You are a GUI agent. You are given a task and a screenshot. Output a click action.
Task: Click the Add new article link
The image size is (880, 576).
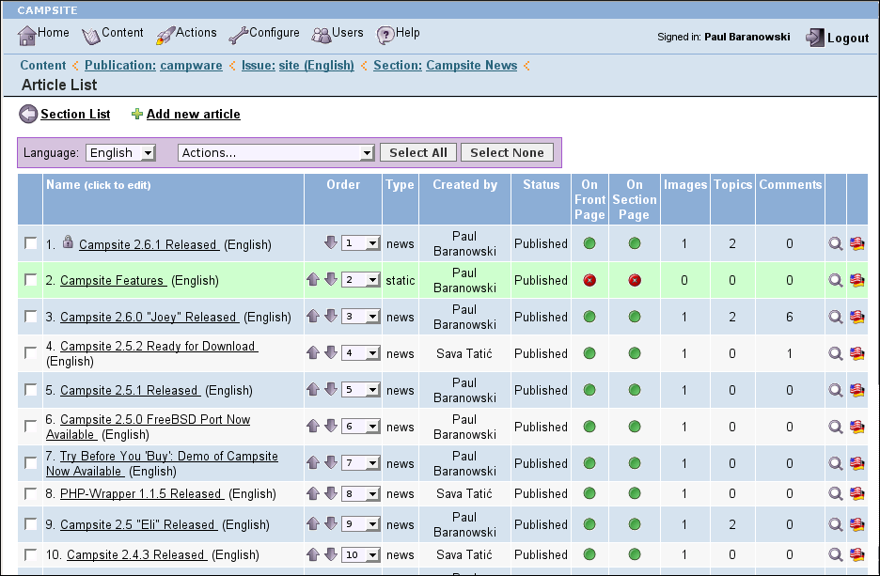pyautogui.click(x=194, y=114)
